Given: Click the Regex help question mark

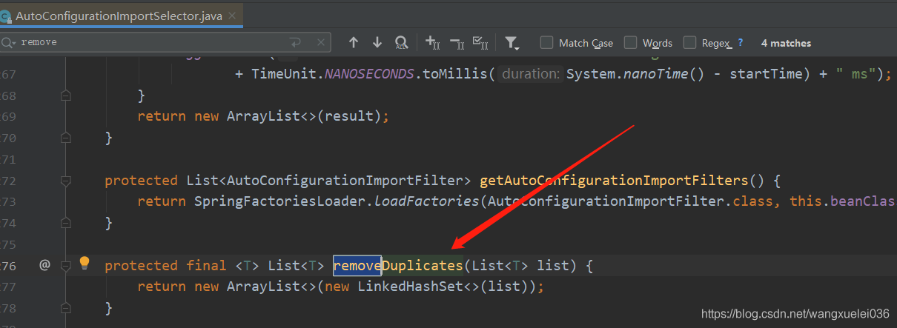Looking at the screenshot, I should (x=740, y=43).
